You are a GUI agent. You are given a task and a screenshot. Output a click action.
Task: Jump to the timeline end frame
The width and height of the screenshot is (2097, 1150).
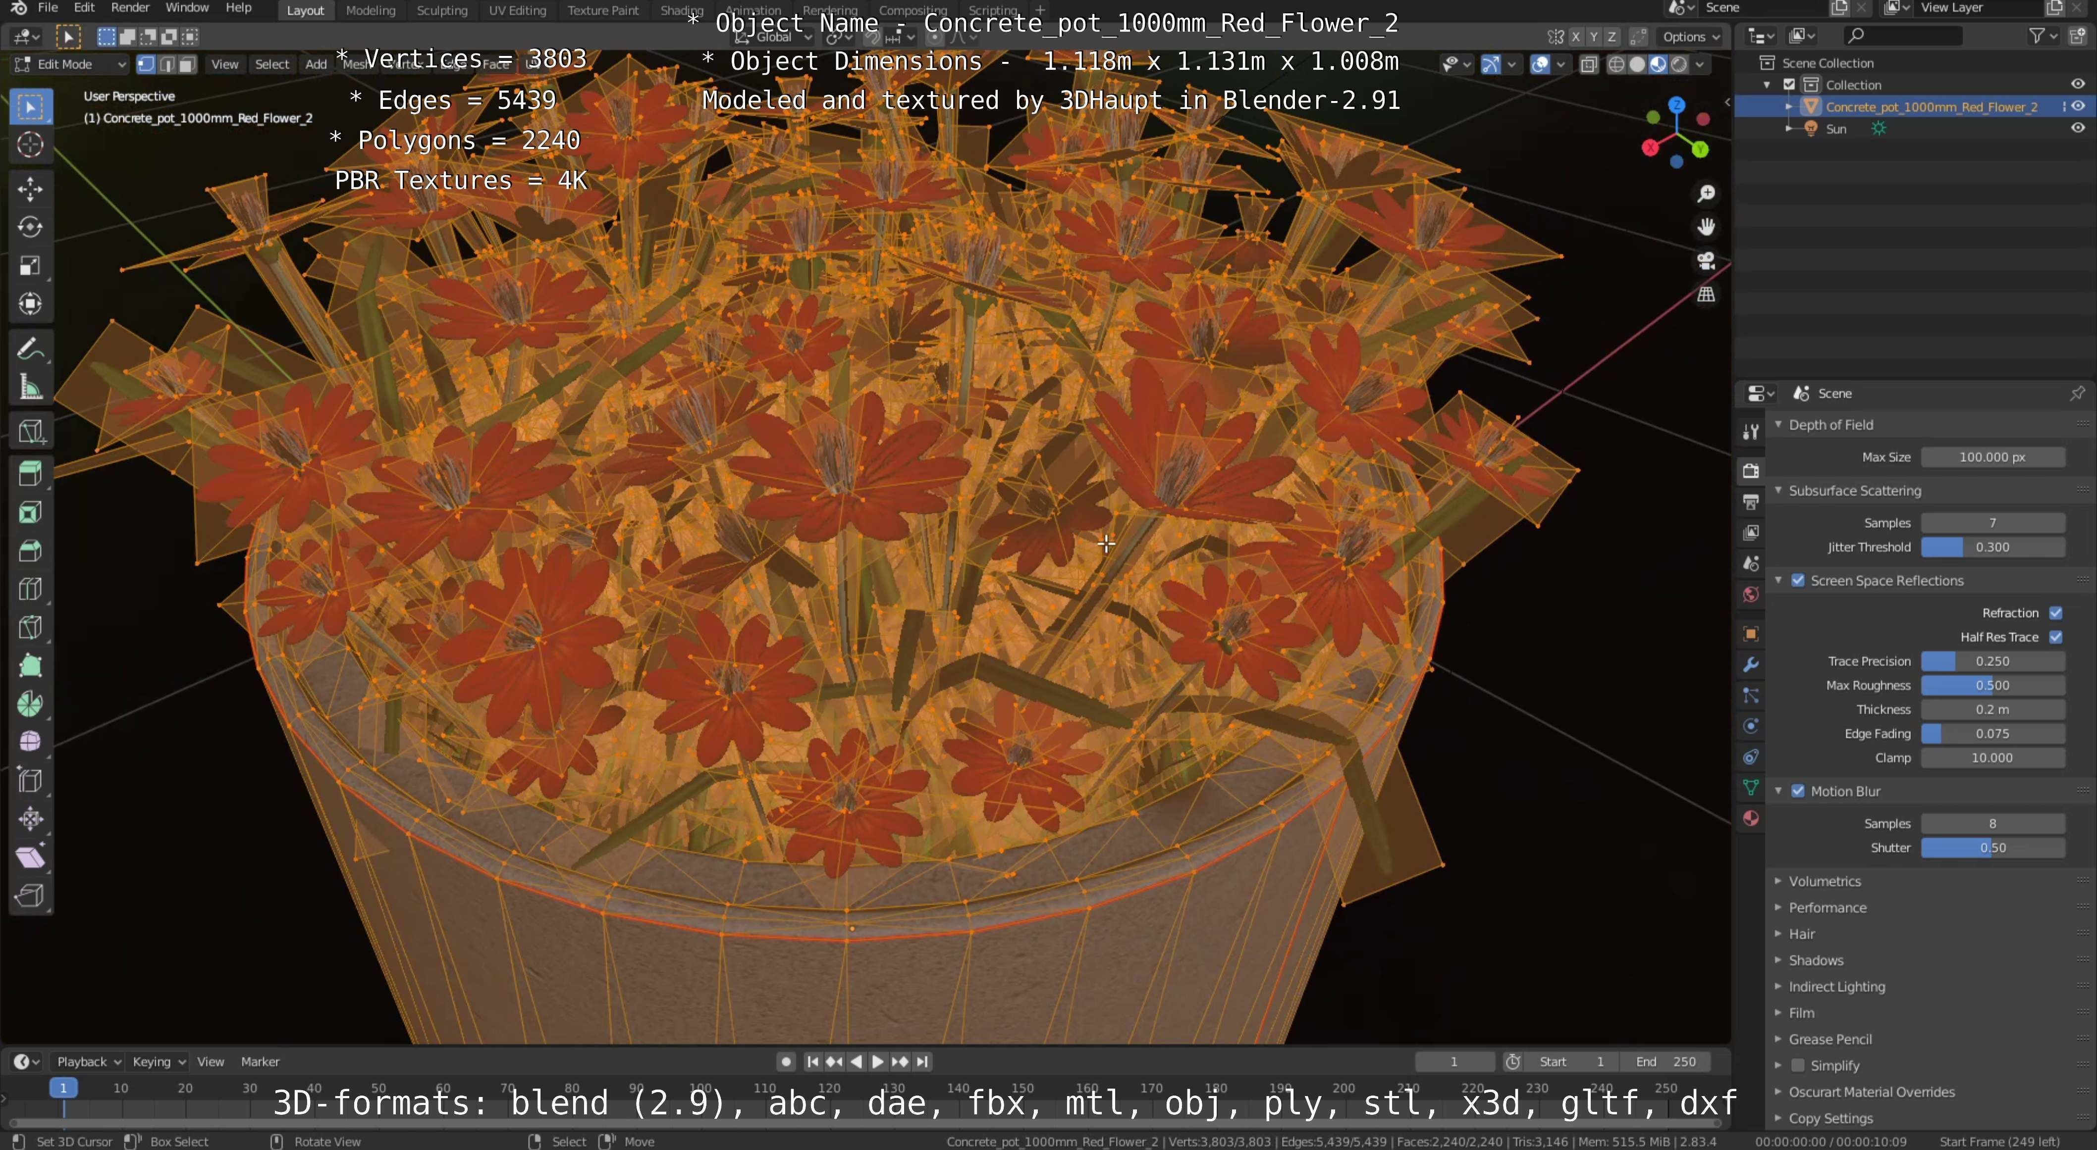click(x=921, y=1061)
